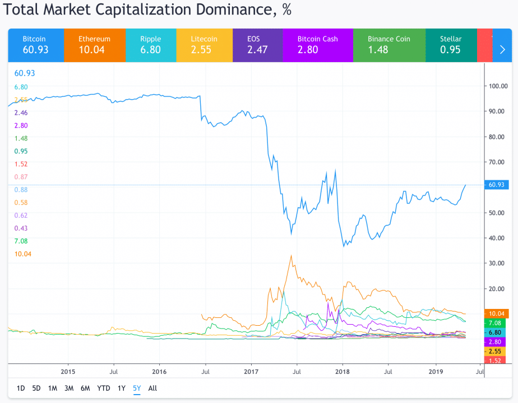Switch chart range to 3M

[x=69, y=388]
